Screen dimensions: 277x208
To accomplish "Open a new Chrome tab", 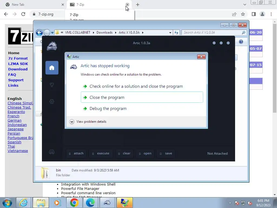I will tap(138, 5).
